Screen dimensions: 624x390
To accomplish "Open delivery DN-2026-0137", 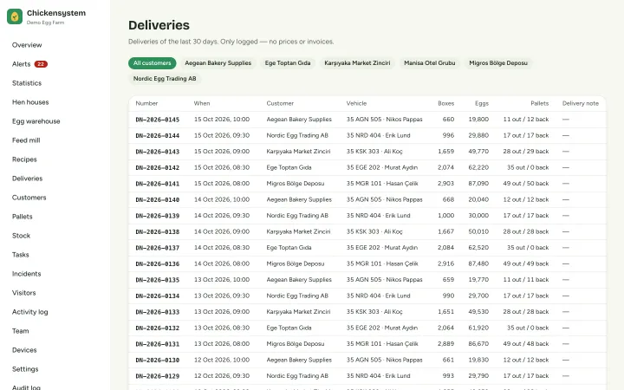I will 158,248.
